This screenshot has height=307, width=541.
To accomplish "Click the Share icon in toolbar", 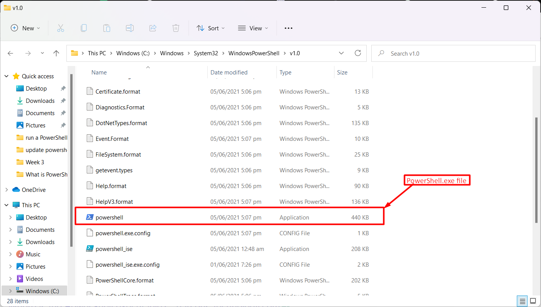I will tap(152, 28).
